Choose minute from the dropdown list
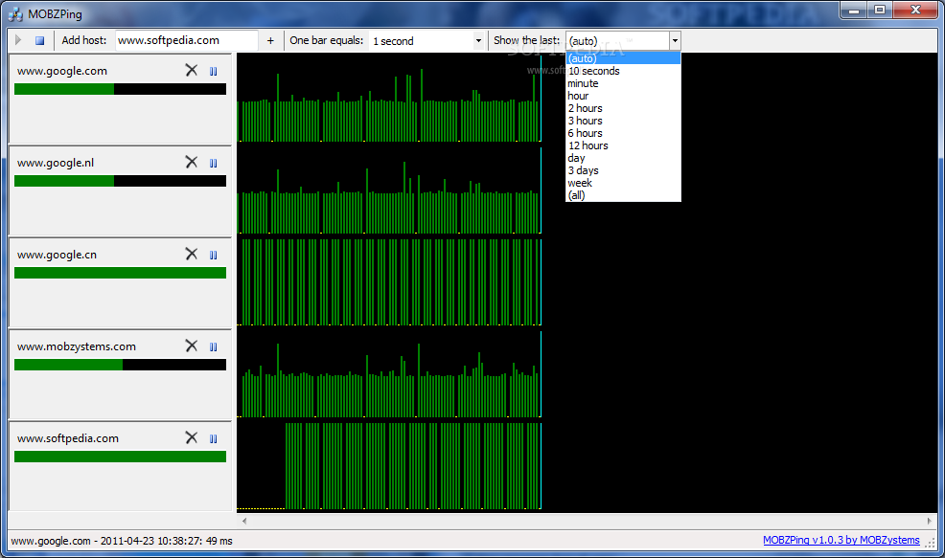Viewport: 945px width, 558px height. coord(623,83)
